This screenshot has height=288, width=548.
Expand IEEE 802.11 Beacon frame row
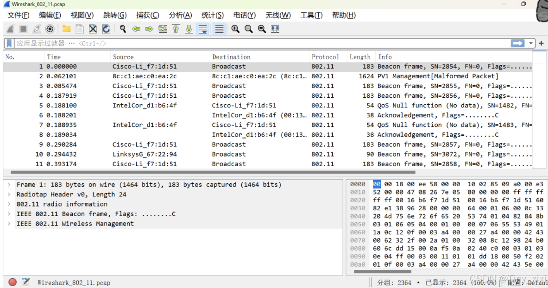point(9,214)
